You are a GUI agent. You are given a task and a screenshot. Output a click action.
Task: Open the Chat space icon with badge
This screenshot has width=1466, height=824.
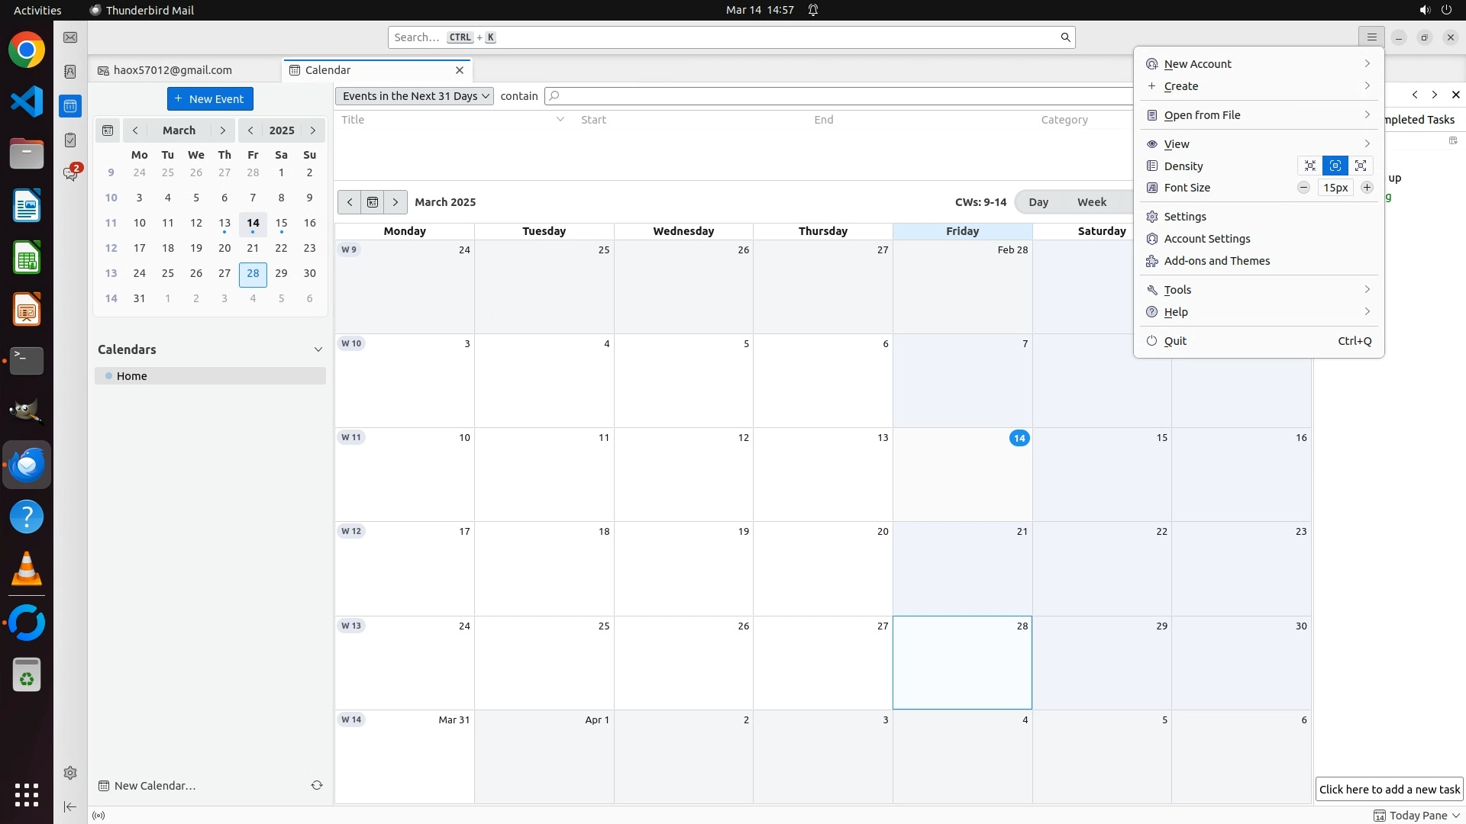[70, 174]
